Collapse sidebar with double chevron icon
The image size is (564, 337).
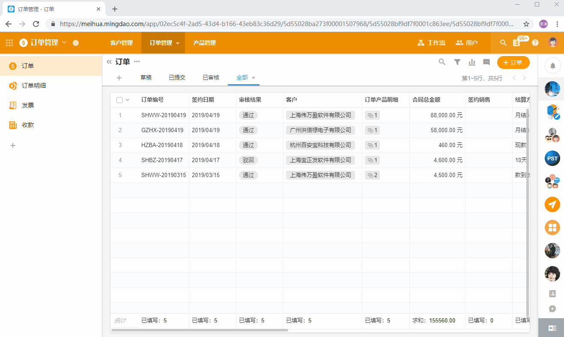pos(109,62)
